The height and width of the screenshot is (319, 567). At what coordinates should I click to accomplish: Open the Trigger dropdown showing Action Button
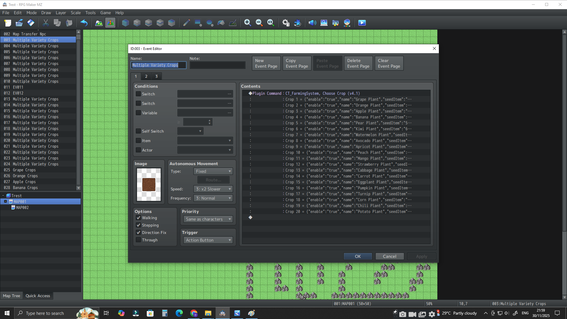point(208,240)
